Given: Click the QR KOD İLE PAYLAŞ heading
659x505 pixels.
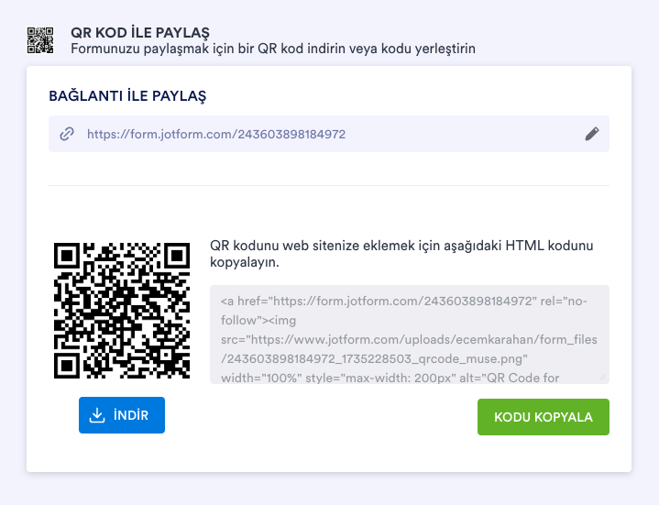Looking at the screenshot, I should [140, 32].
